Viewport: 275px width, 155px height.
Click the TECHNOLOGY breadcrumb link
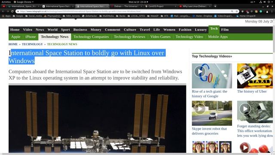point(32,44)
